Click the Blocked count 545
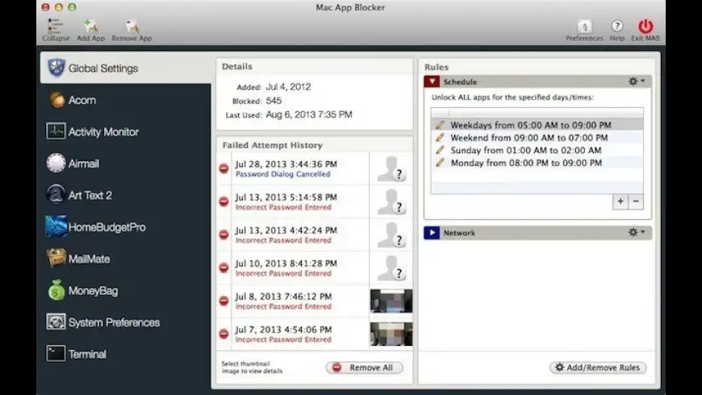The height and width of the screenshot is (395, 702). click(x=274, y=101)
